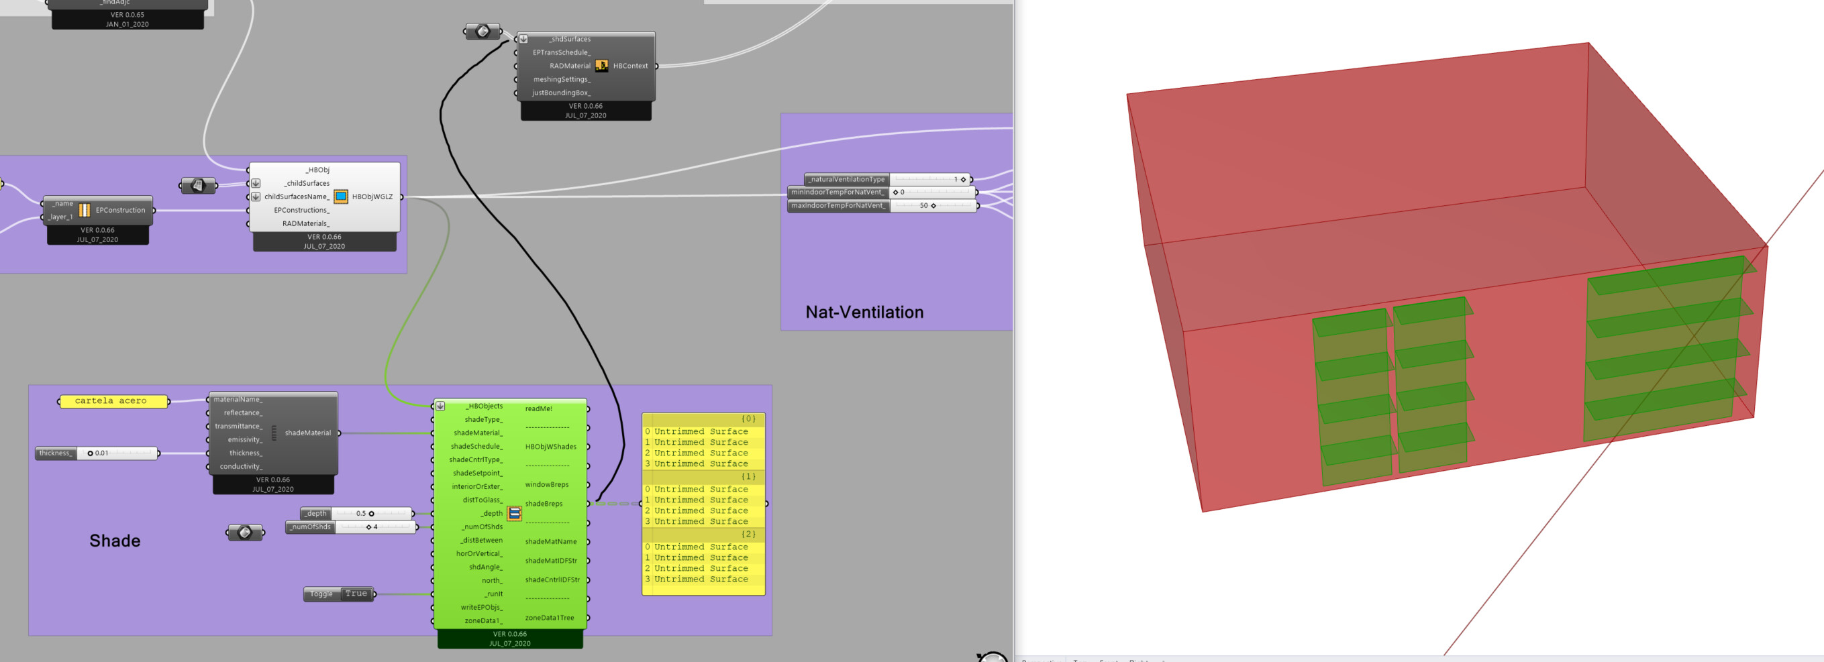
Task: Click the _numOfShds slider showing 4
Action: 351,527
